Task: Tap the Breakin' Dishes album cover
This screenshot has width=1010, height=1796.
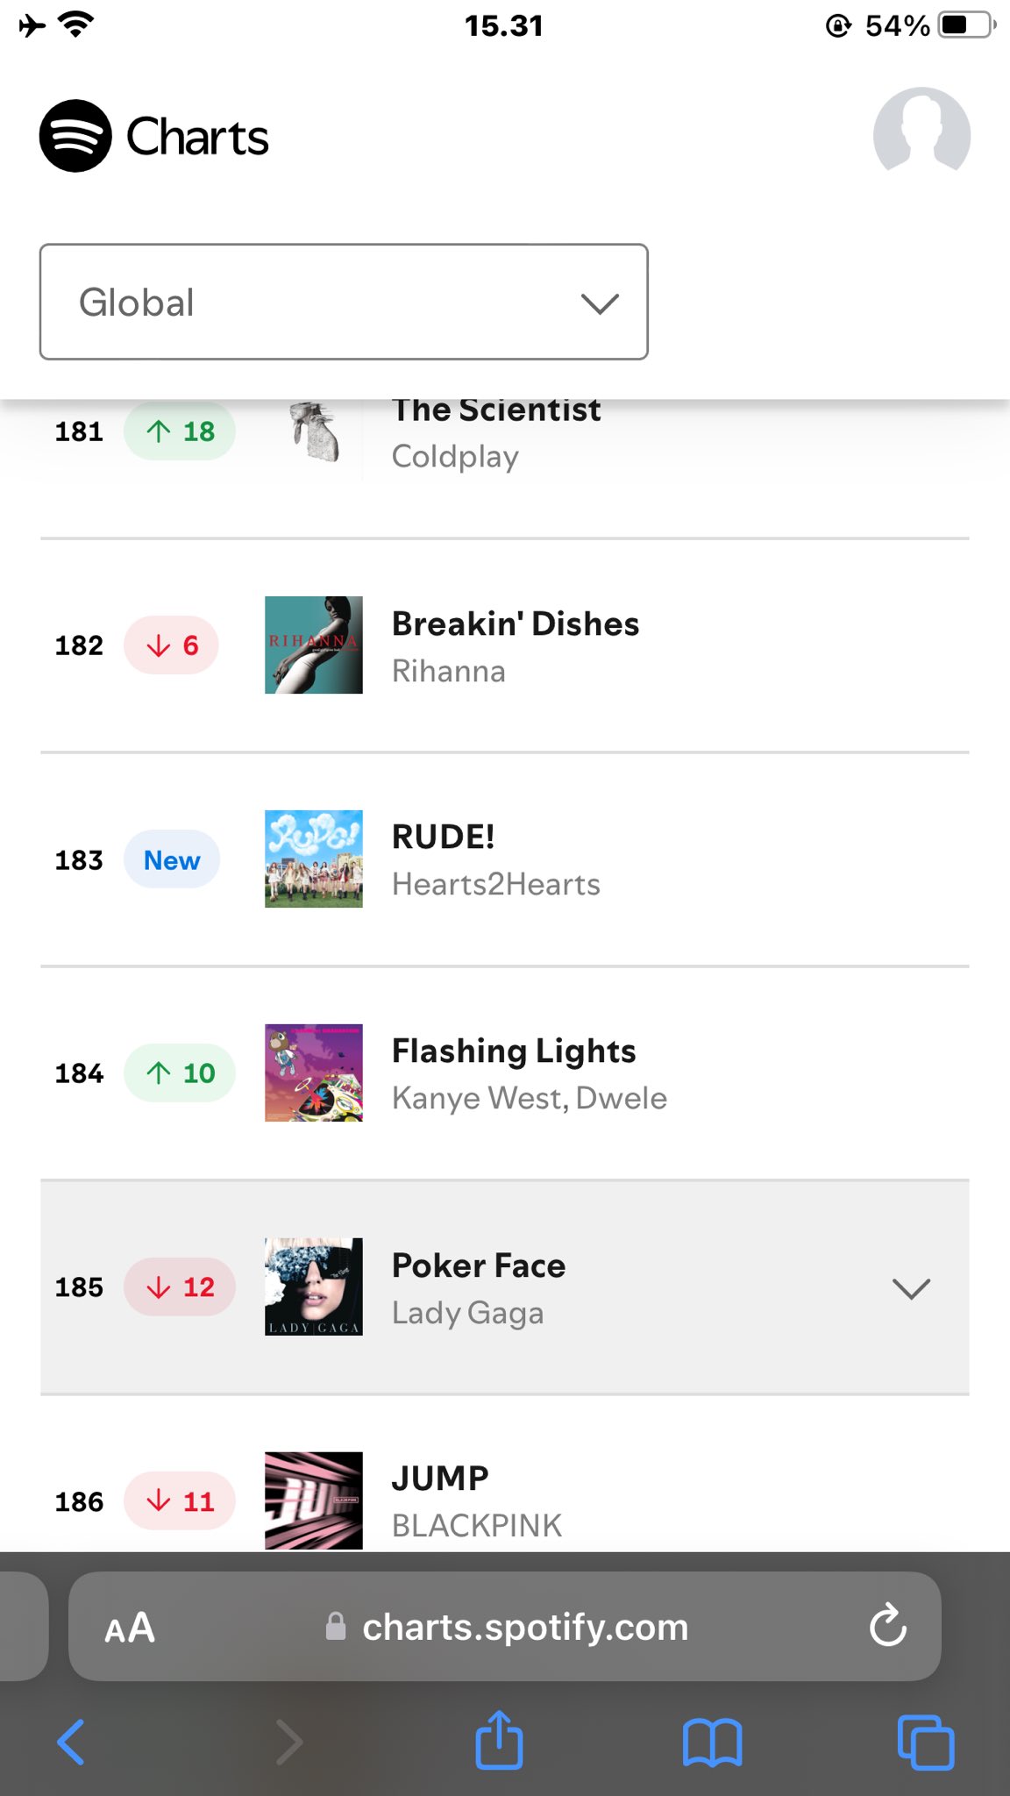Action: click(x=314, y=645)
